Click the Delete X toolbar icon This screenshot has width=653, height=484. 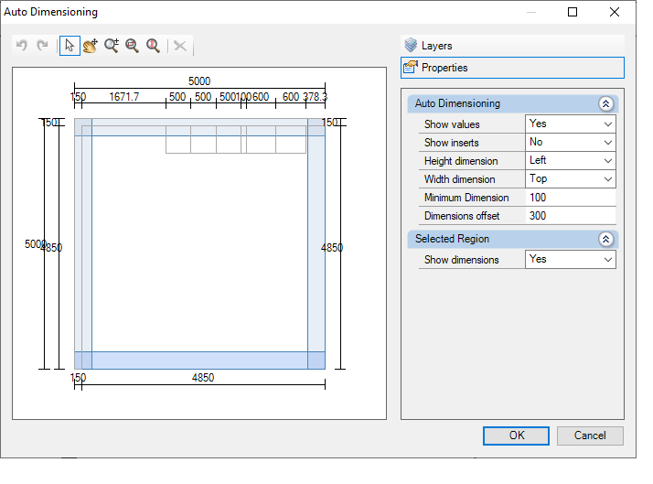click(180, 46)
